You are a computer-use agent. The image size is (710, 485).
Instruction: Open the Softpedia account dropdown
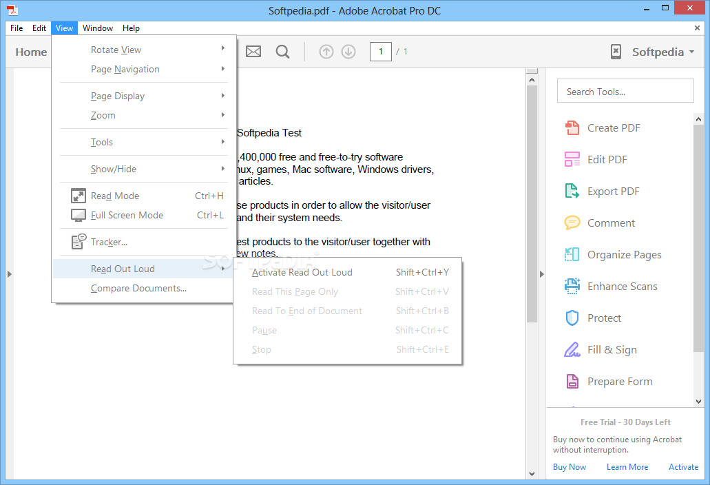pyautogui.click(x=663, y=52)
